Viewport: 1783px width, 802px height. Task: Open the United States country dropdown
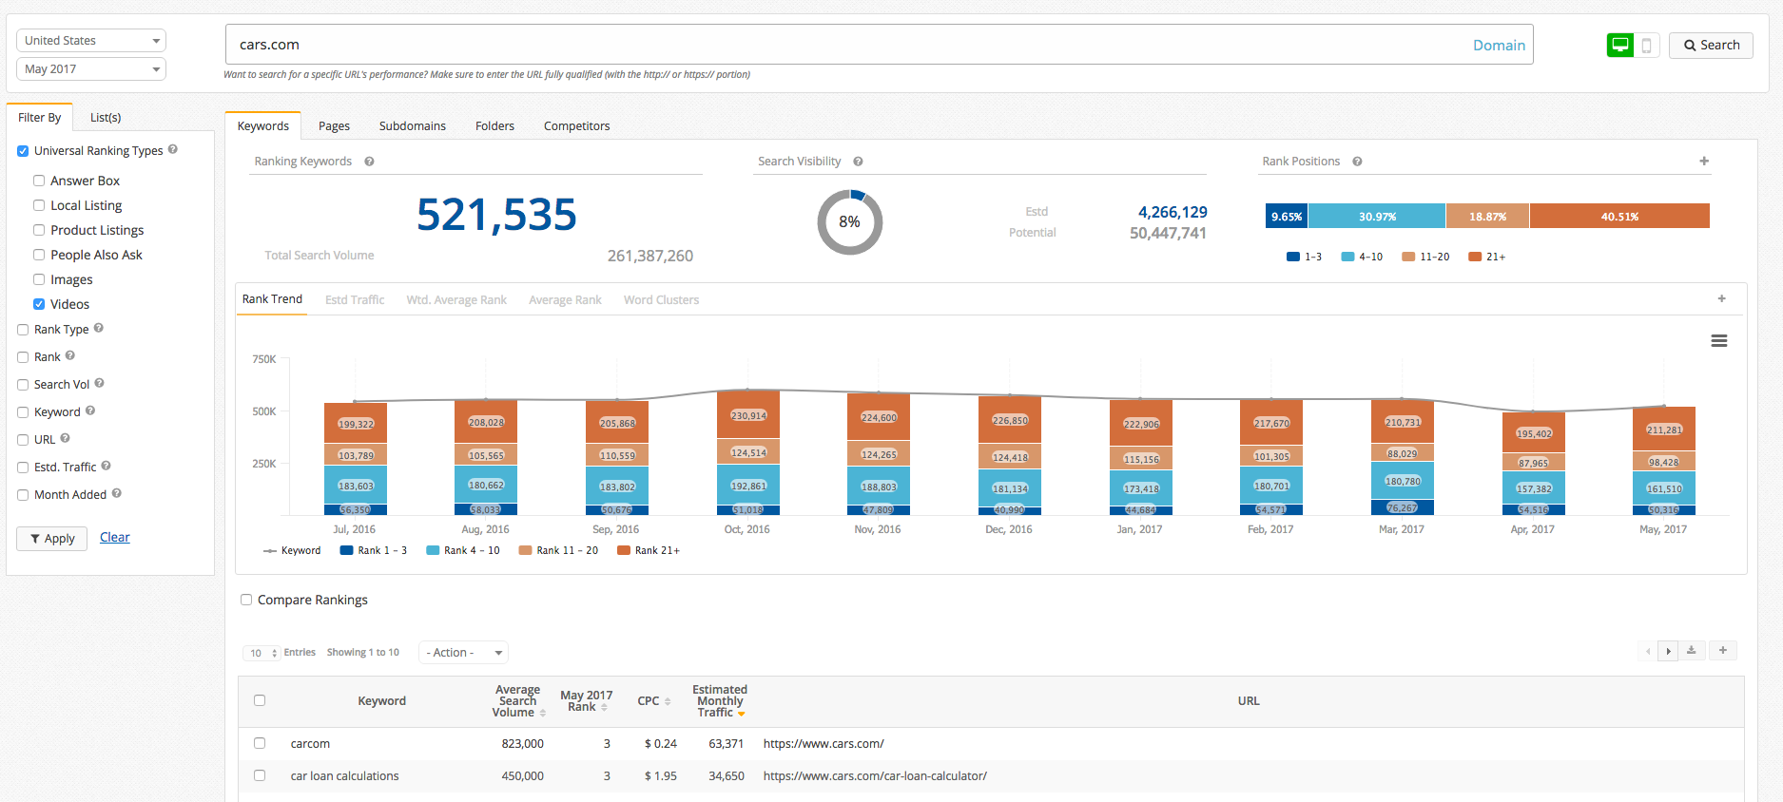[x=91, y=41]
